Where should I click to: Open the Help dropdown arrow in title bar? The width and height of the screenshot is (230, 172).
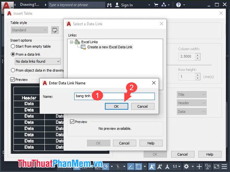pos(184,5)
